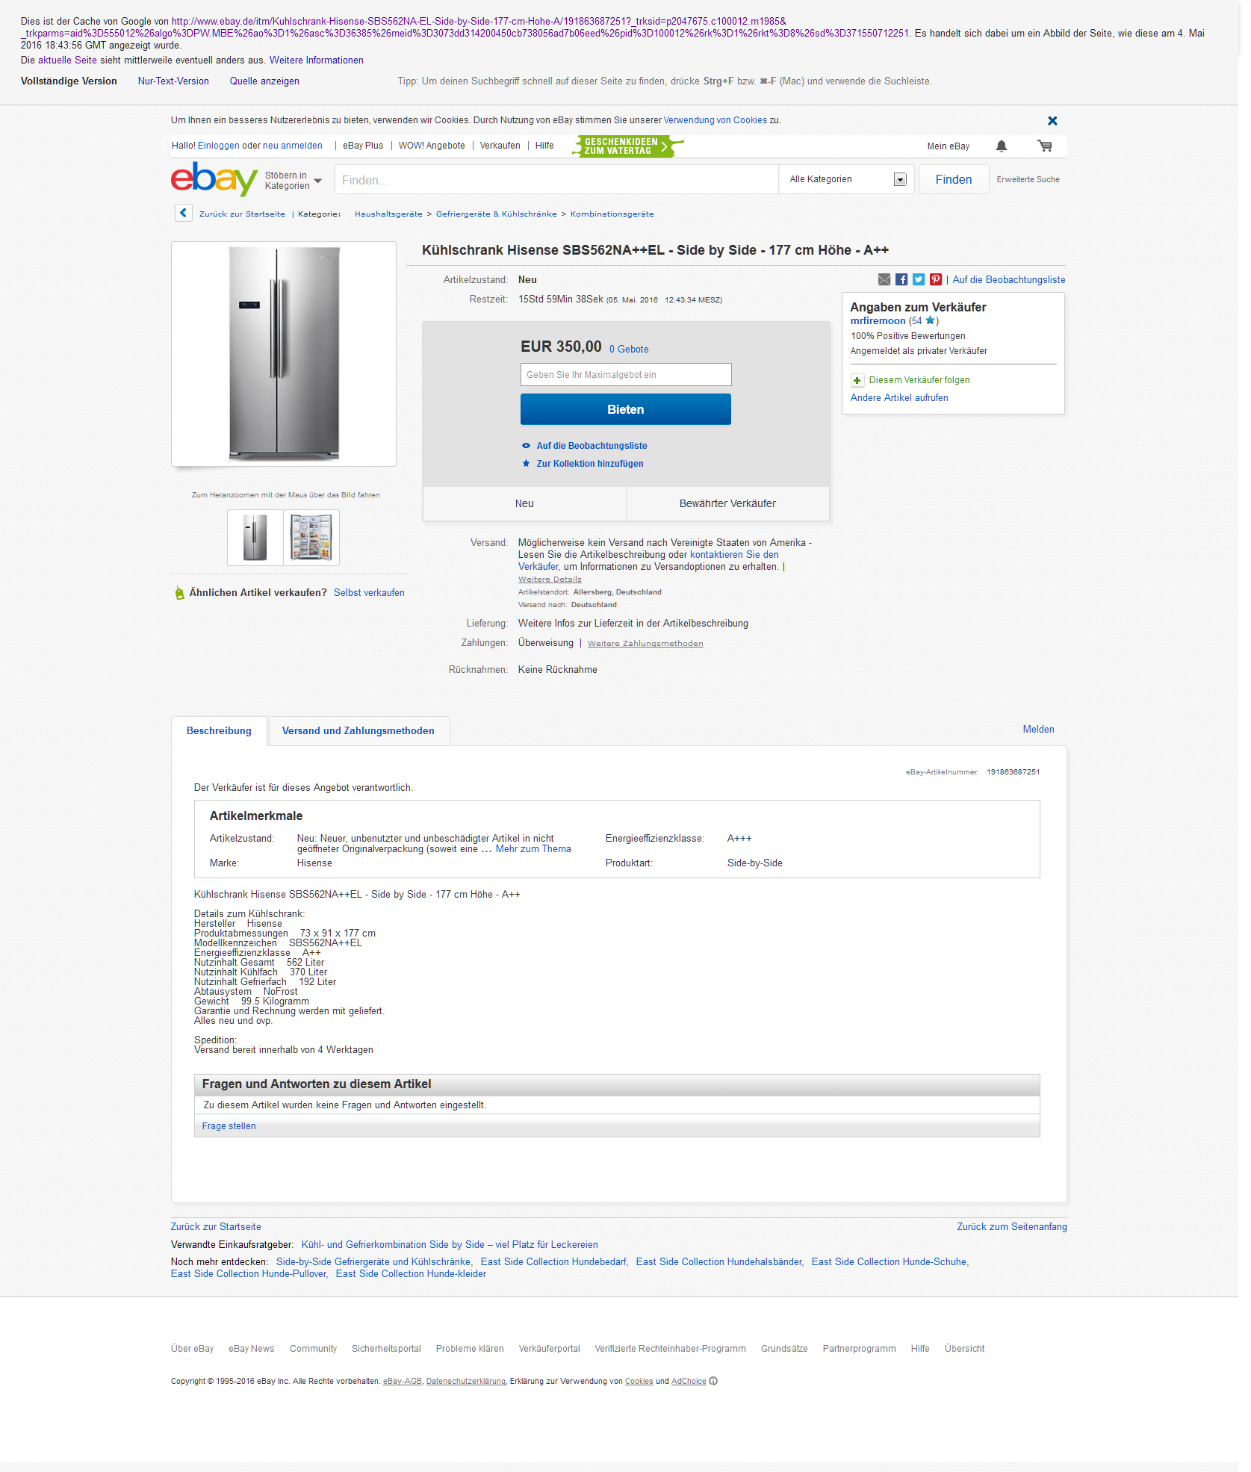Share listing on Twitter icon
This screenshot has width=1251, height=1472.
pos(919,280)
